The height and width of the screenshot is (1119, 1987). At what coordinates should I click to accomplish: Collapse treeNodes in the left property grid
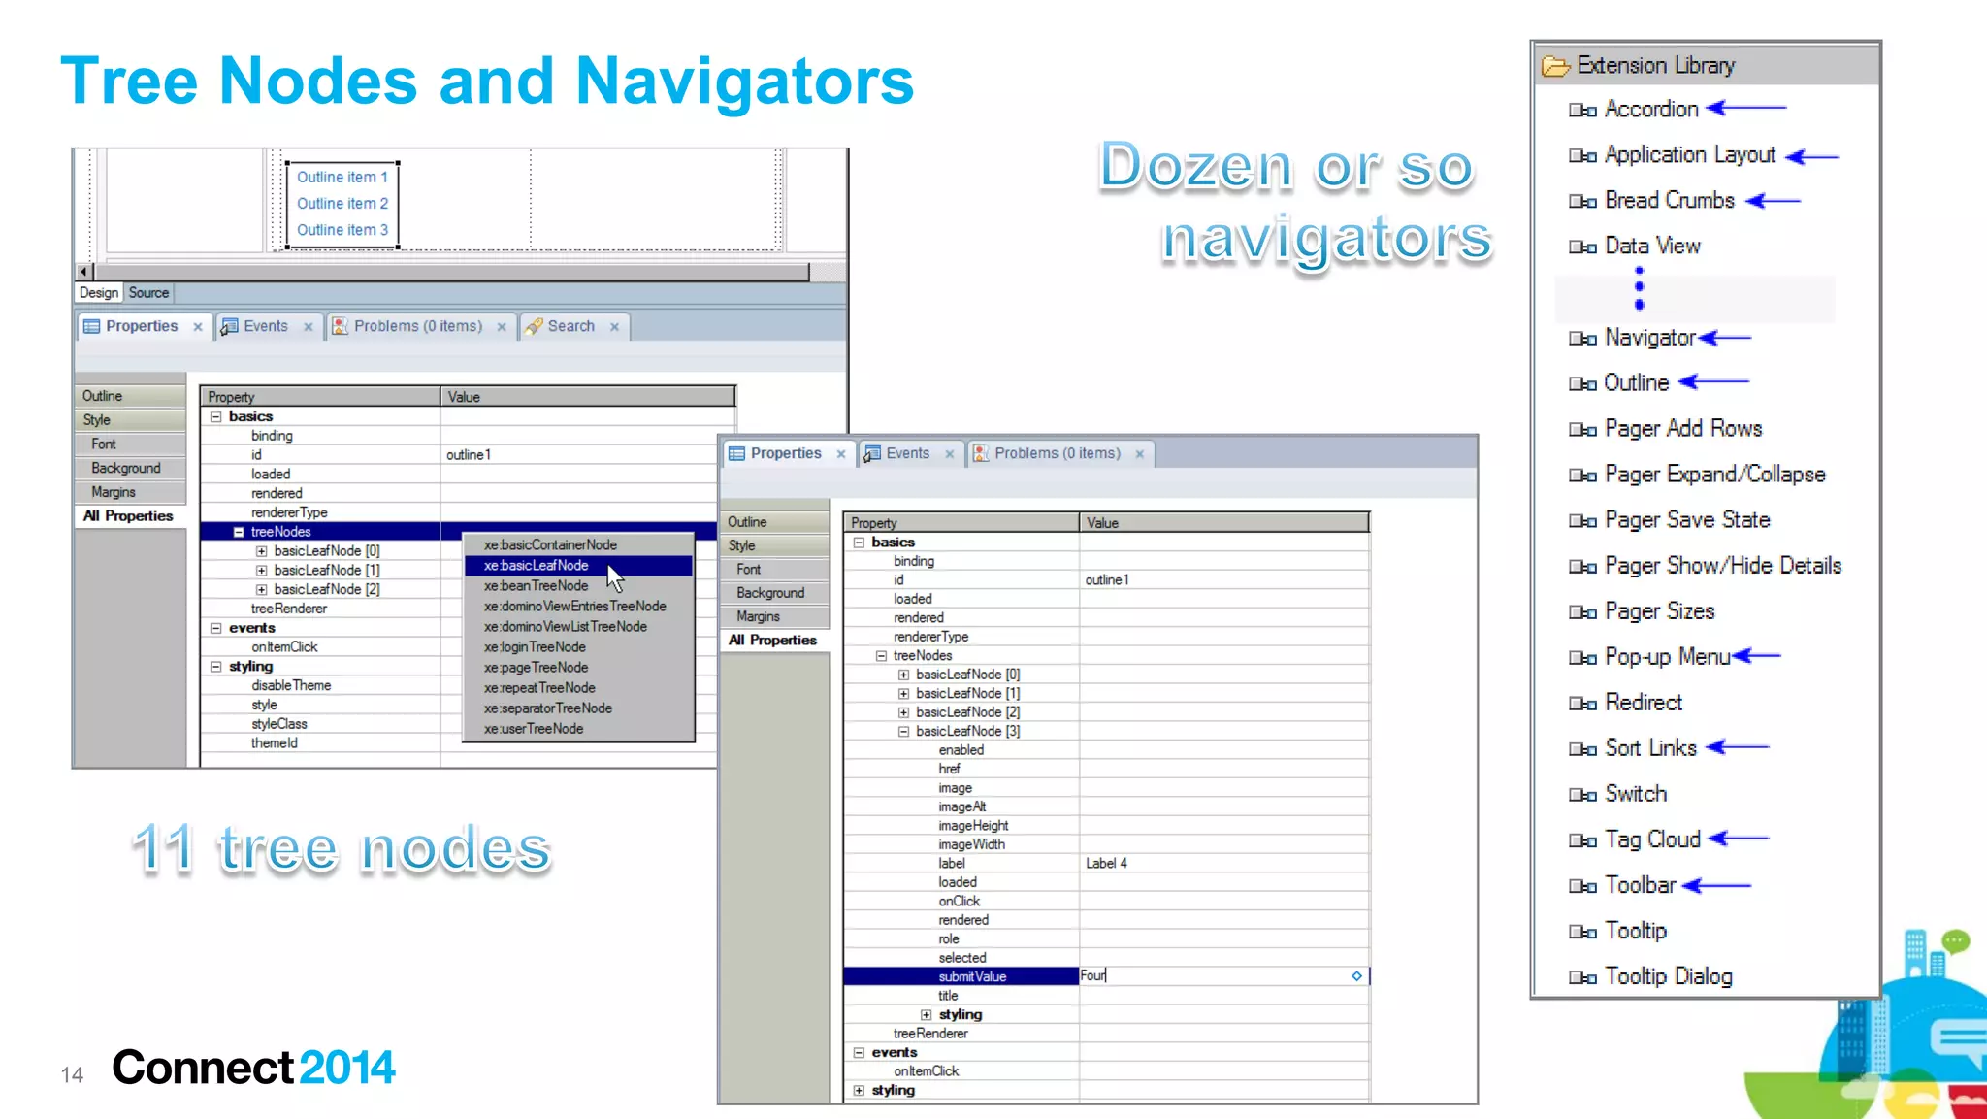239,532
